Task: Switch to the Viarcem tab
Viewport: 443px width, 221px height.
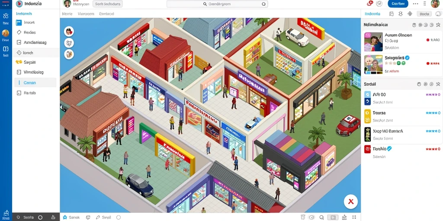Action: pos(86,13)
